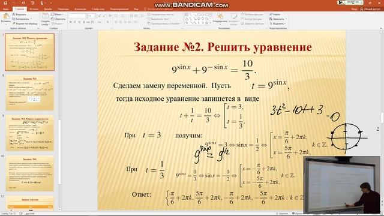Decrease font size with the small A icon
This screenshot has width=384, height=216.
tap(104, 16)
